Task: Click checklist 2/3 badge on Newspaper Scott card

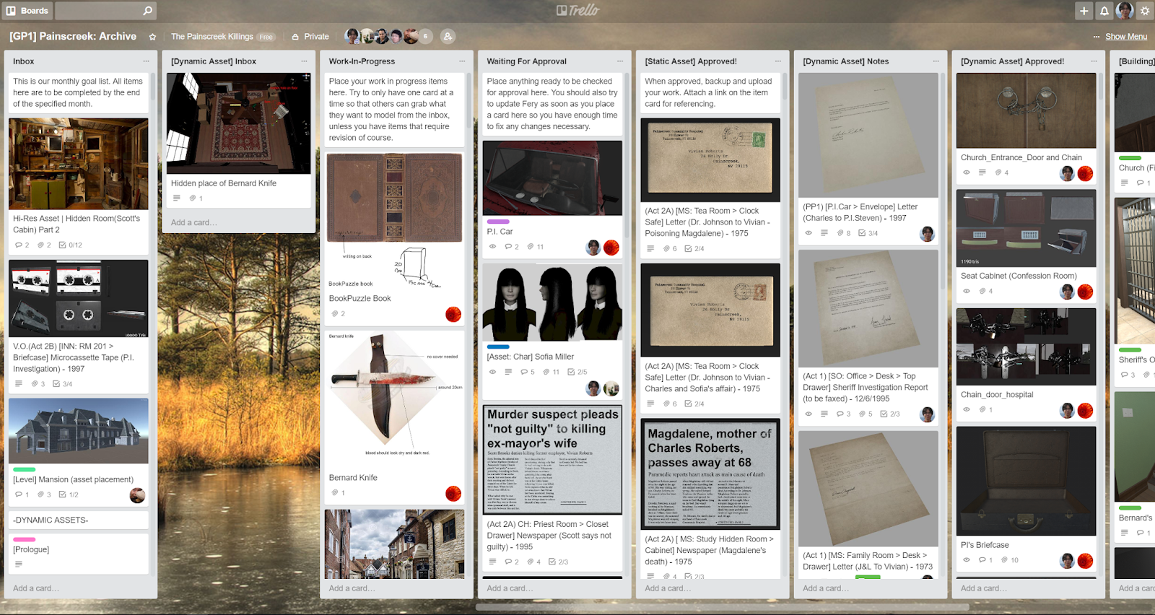Action: coord(558,562)
